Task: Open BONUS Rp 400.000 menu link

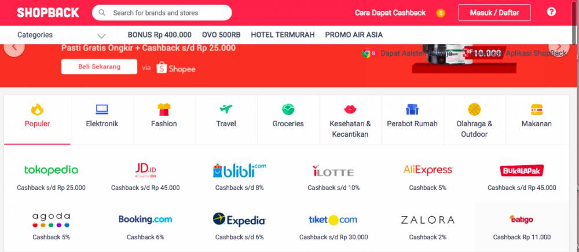Action: (160, 35)
